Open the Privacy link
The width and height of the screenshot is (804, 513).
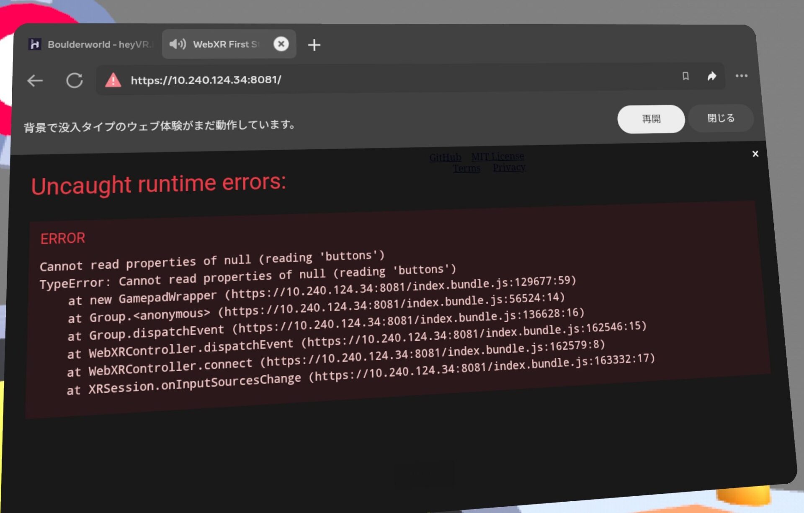(509, 167)
